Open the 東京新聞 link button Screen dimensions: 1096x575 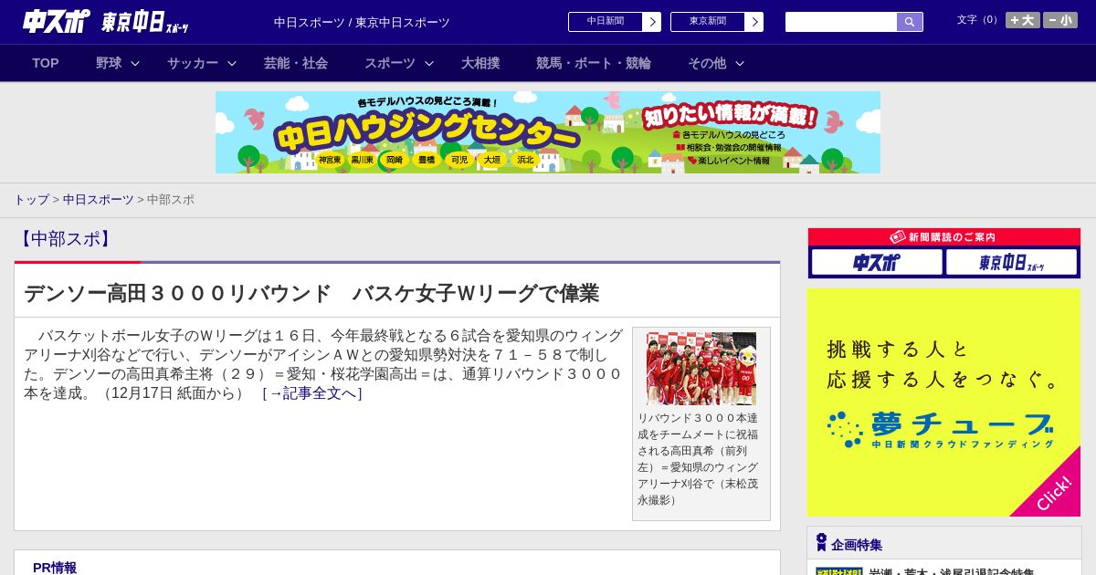pyautogui.click(x=708, y=22)
